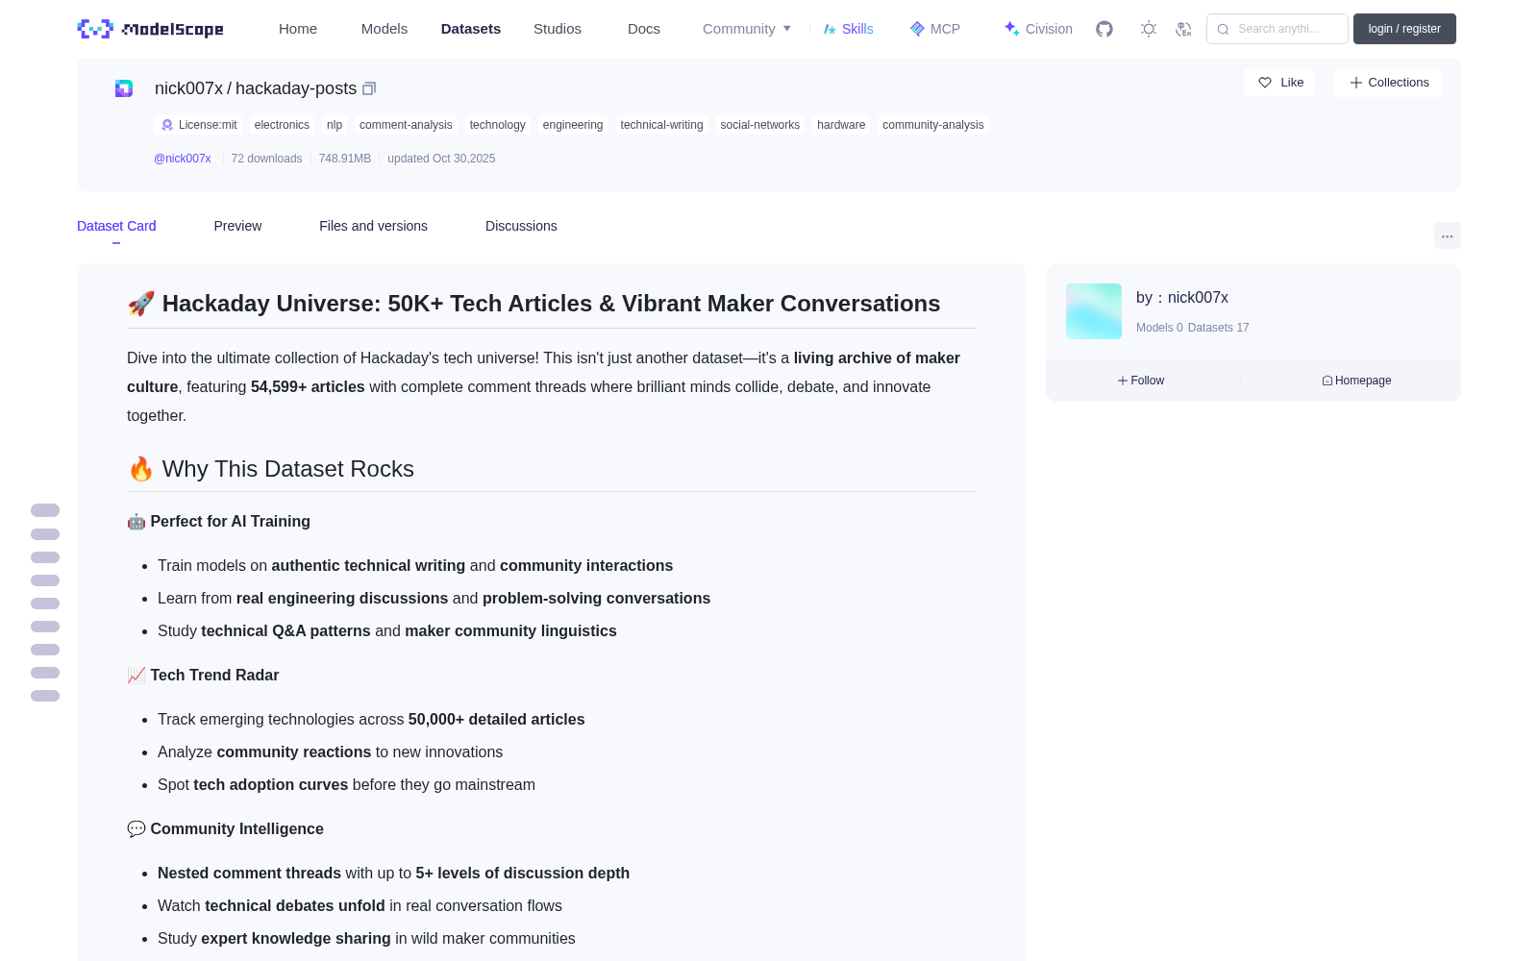Click the login / register button
The width and height of the screenshot is (1538, 961).
[1404, 29]
